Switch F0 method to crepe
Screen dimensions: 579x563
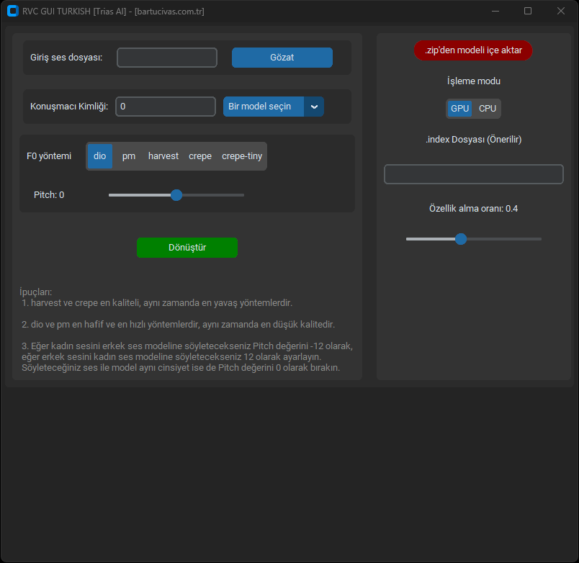point(200,156)
